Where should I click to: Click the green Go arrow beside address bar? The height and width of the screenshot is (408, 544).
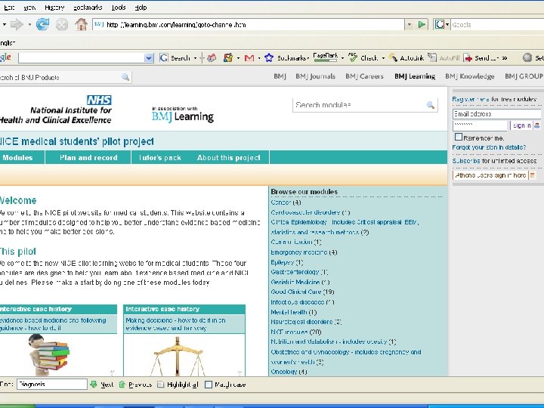(422, 25)
